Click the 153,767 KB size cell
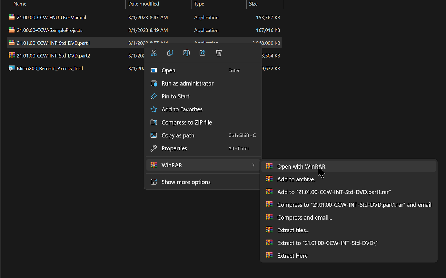 pyautogui.click(x=268, y=18)
